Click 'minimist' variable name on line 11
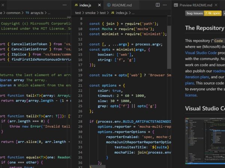Viewport: 225px width, 168px height. [110, 34]
